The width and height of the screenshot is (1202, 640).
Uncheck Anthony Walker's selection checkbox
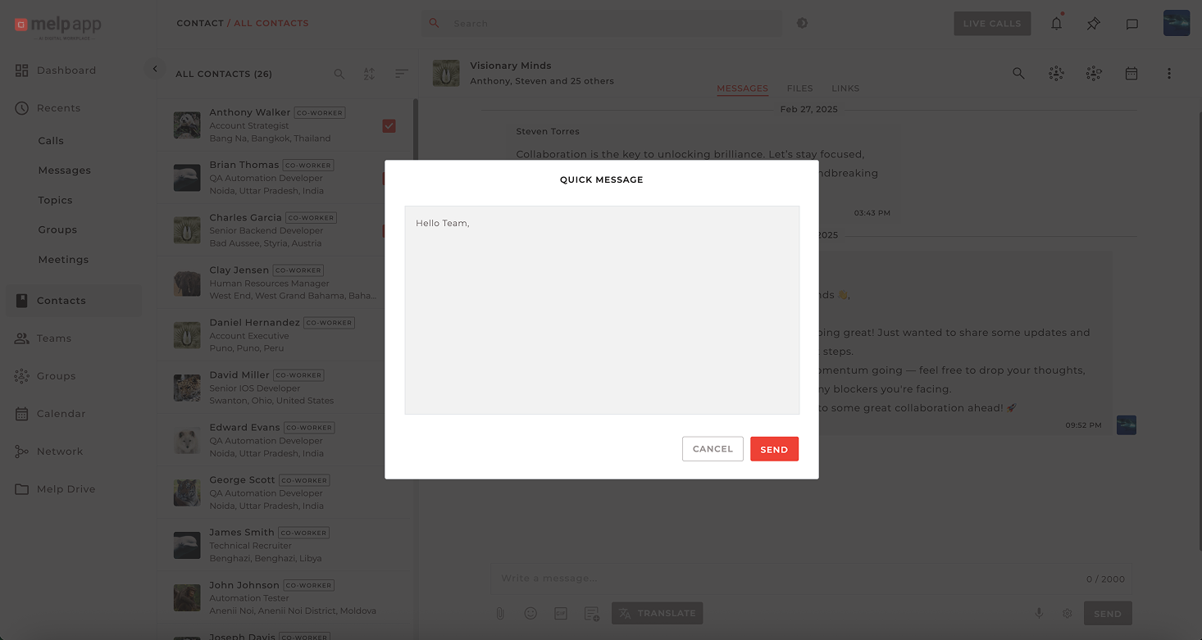click(x=389, y=125)
